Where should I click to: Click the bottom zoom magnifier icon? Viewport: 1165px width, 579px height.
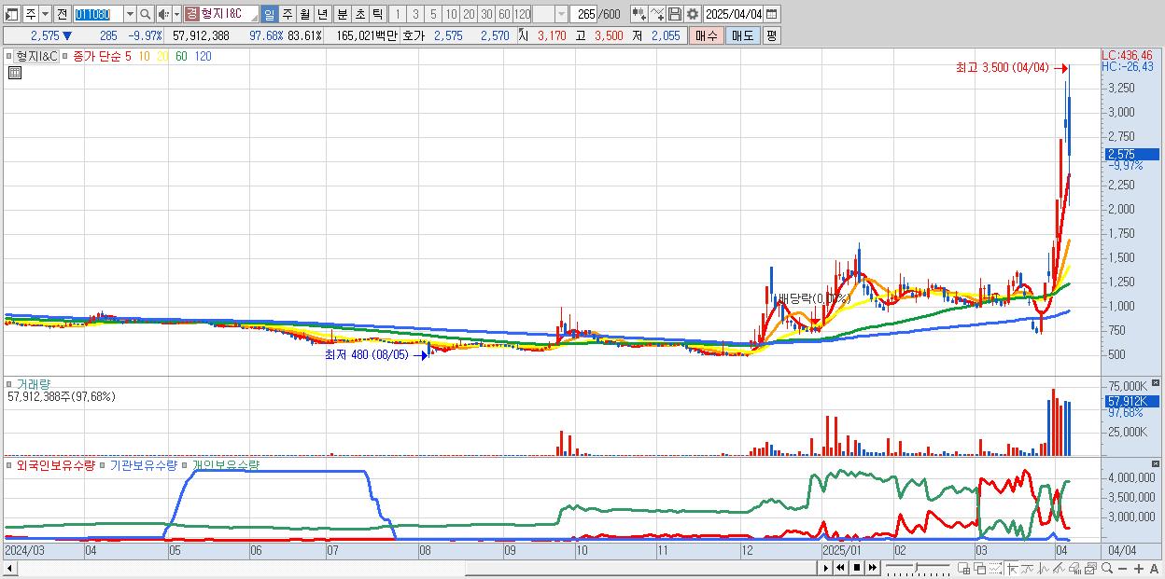tap(1107, 568)
